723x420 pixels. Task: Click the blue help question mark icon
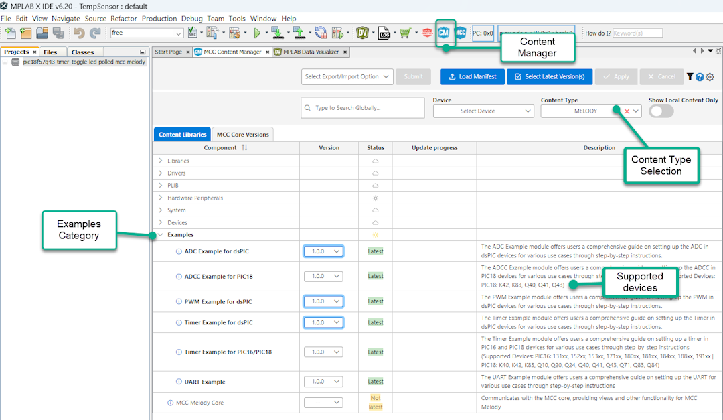click(x=700, y=77)
